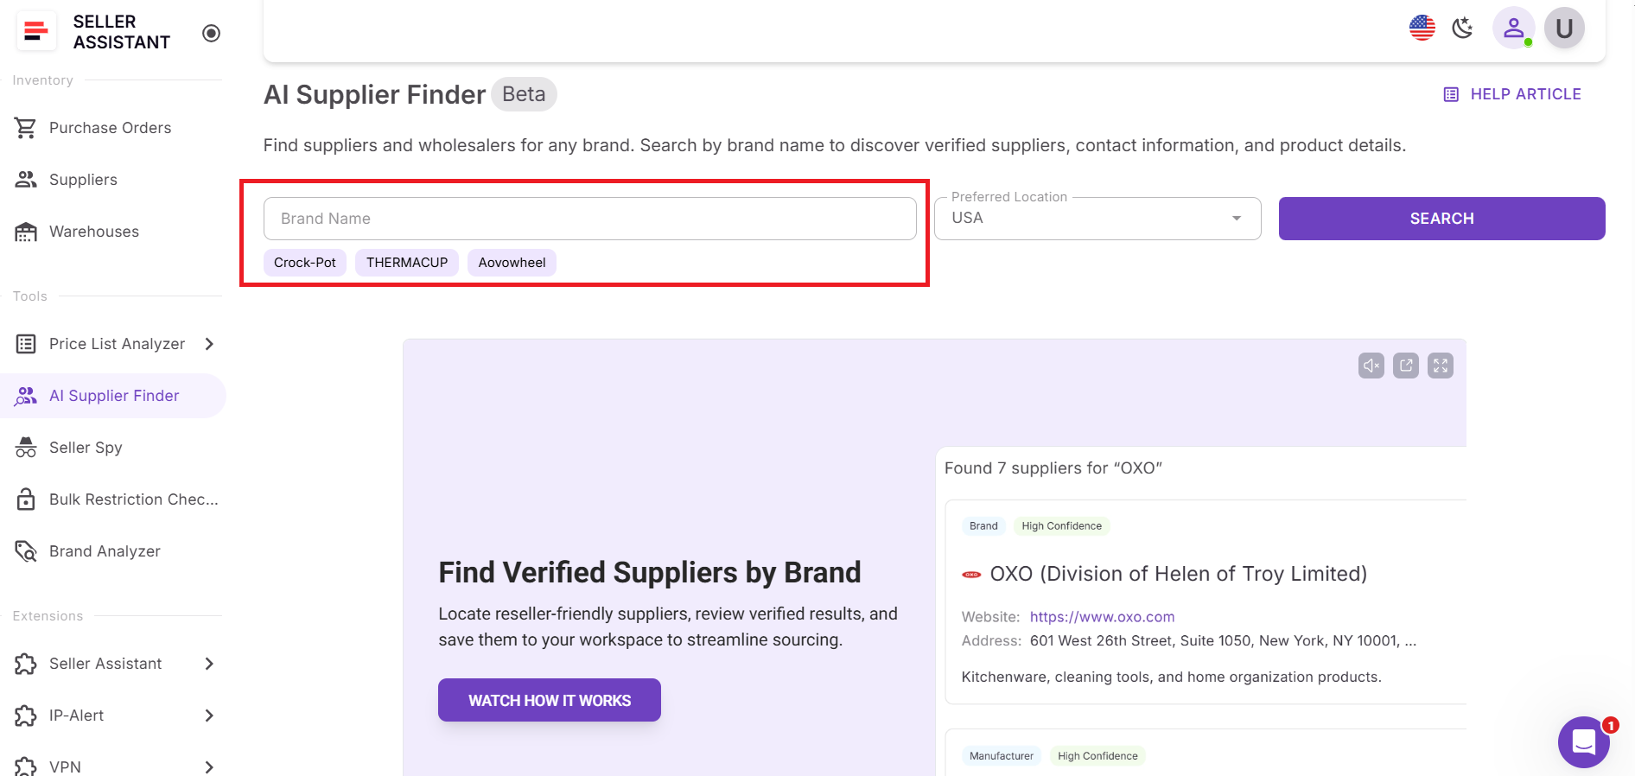1635x776 pixels.
Task: Select AI Supplier Finder in sidebar
Action: click(x=113, y=395)
